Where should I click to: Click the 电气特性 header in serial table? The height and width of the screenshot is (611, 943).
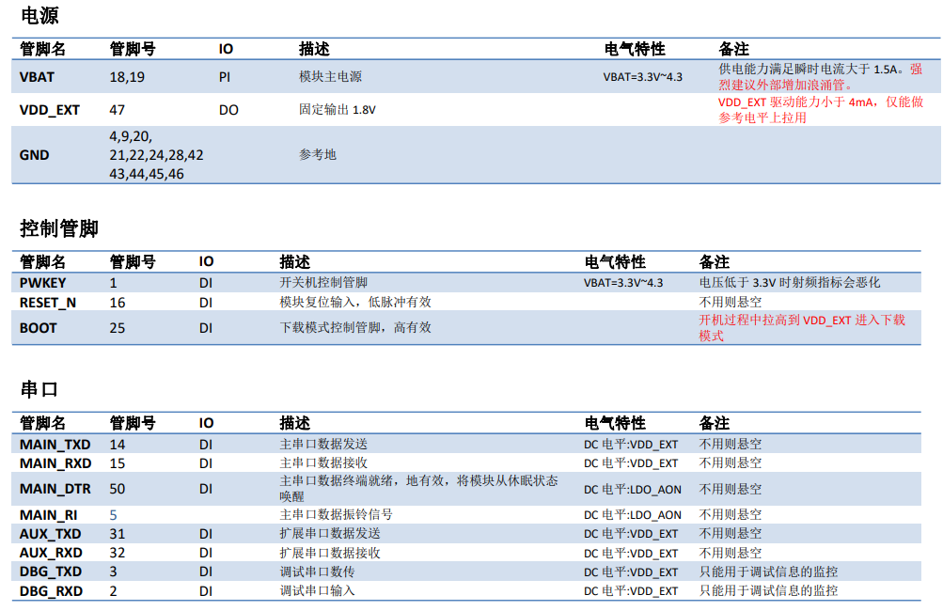(x=615, y=423)
